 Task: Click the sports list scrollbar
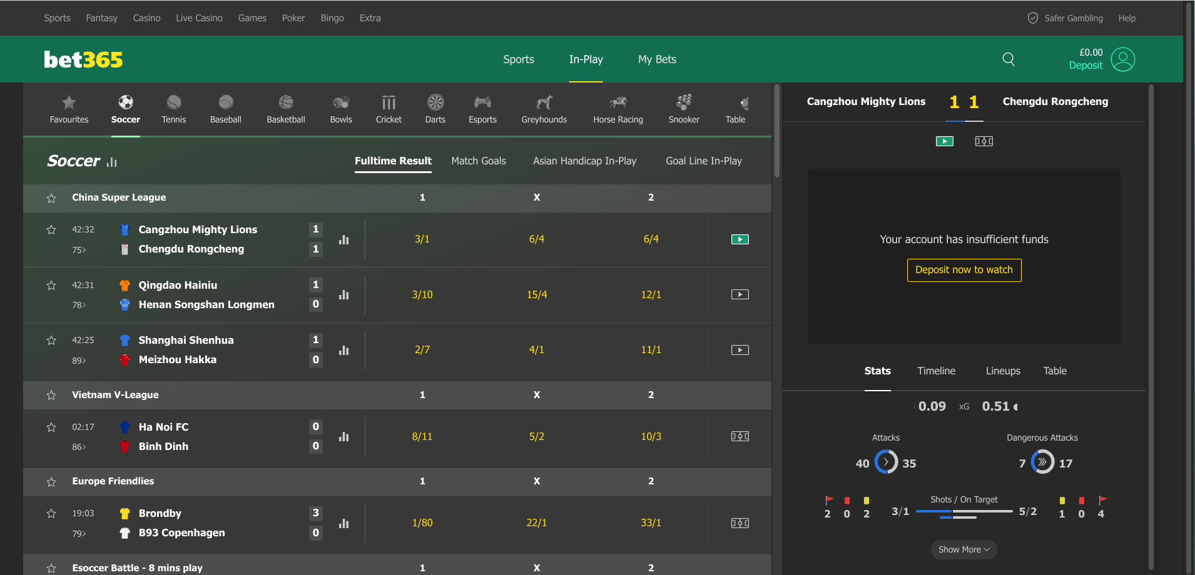[777, 131]
